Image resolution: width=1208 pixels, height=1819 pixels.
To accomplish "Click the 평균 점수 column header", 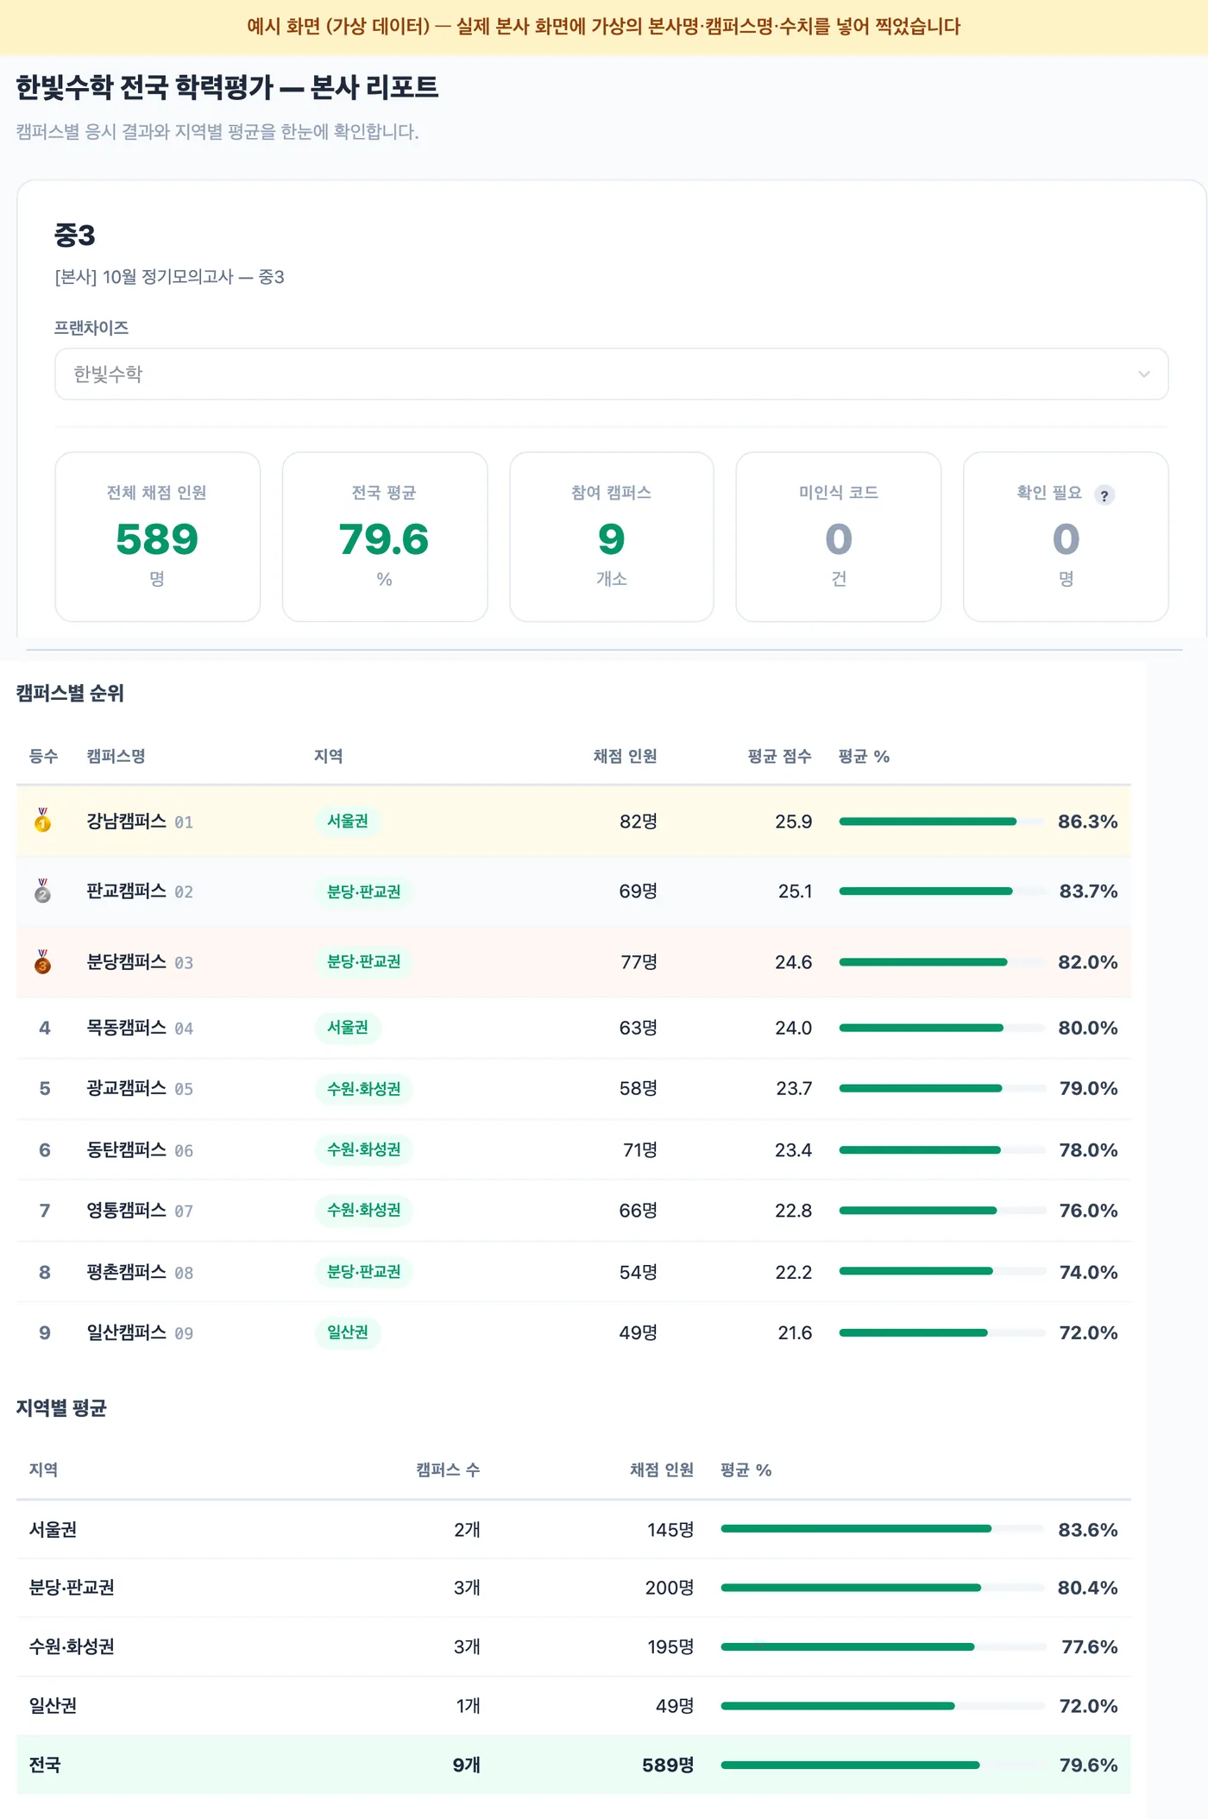I will tap(780, 756).
